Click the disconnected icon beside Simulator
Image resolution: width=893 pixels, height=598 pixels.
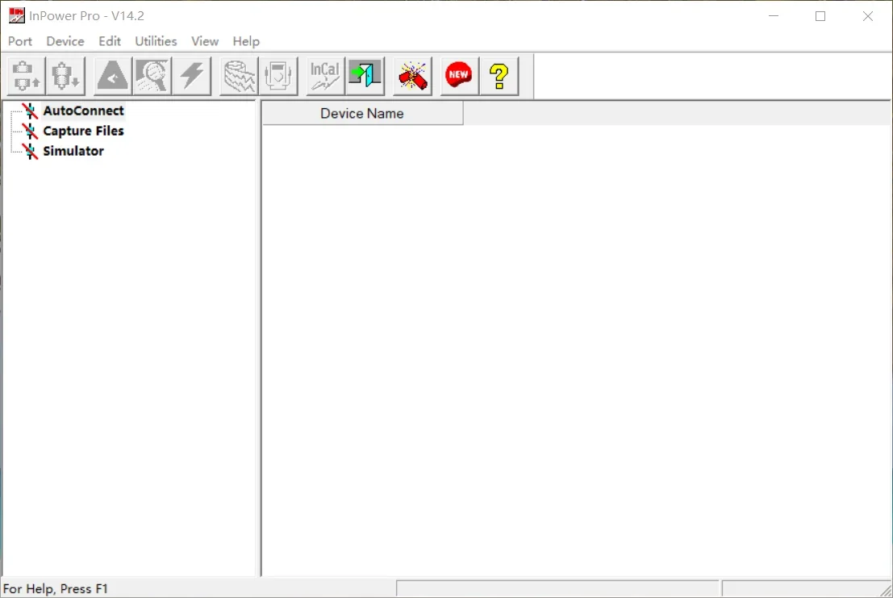coord(30,151)
